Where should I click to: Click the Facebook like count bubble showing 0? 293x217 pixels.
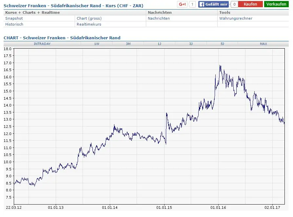point(234,4)
